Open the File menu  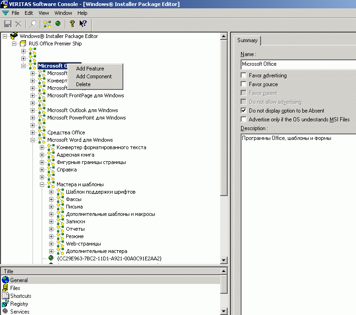pyautogui.click(x=15, y=13)
